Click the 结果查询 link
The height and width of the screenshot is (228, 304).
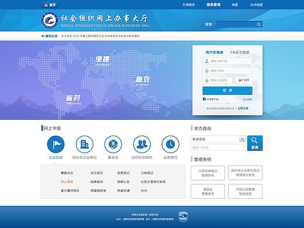pos(96,182)
